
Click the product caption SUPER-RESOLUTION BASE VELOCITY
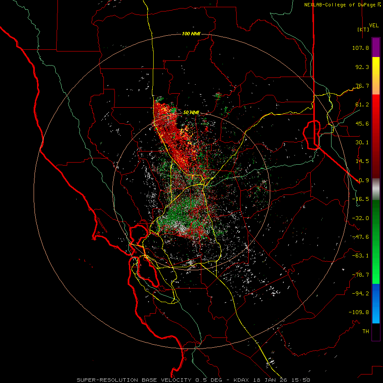coord(134,380)
